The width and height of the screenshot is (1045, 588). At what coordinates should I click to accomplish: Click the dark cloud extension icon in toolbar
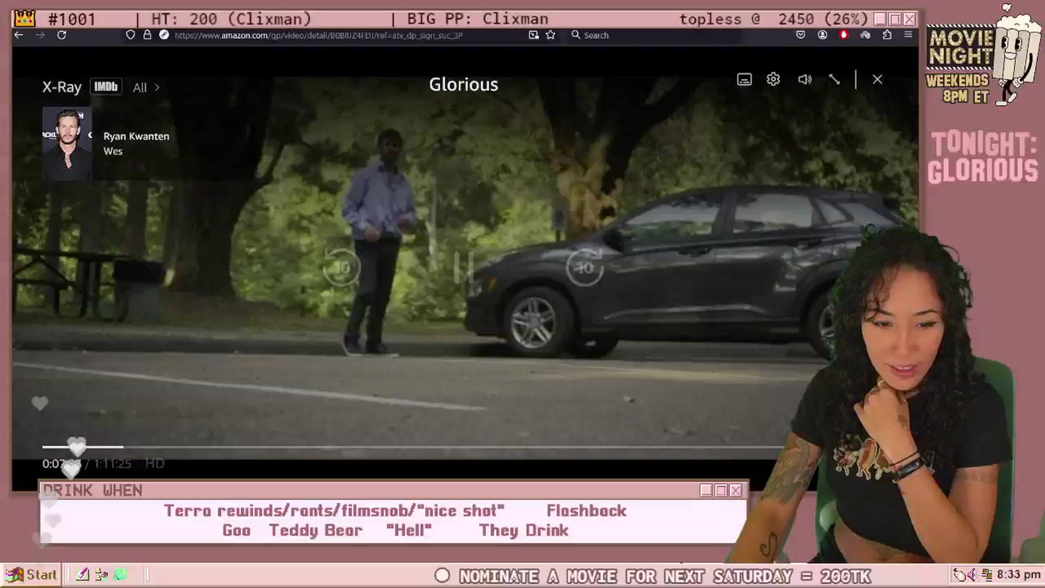(865, 35)
